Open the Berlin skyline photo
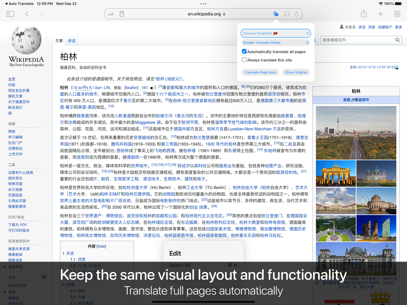The image size is (407, 305). (356, 133)
